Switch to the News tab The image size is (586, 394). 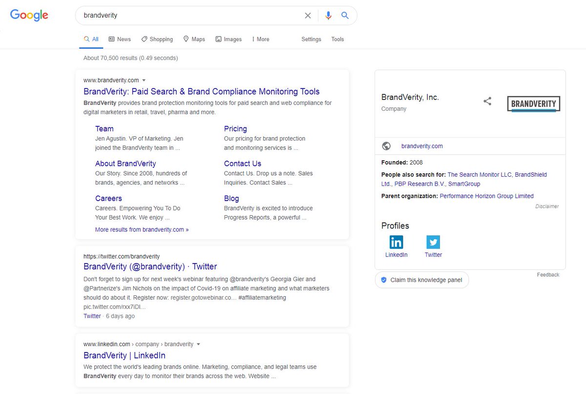(x=120, y=39)
